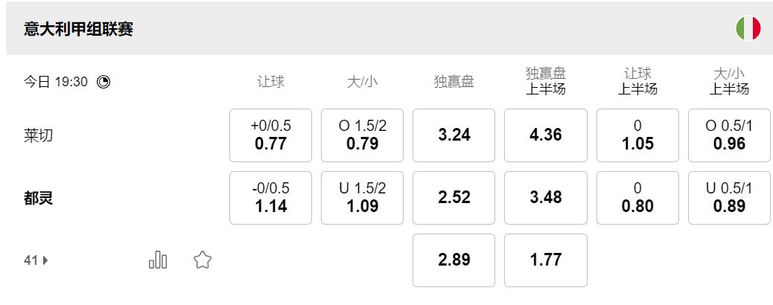773x305 pixels.
Task: Bet 都灵 moneyline at 2.52
Action: coord(454,198)
